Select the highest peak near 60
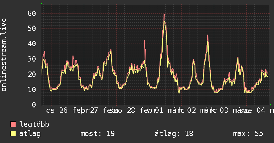This screenshot has height=143, width=274. pyautogui.click(x=164, y=15)
